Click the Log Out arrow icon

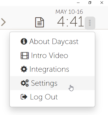click(24, 97)
